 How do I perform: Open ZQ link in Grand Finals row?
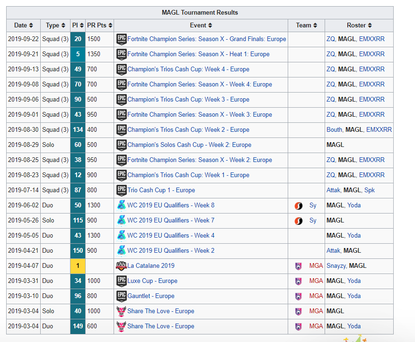click(x=331, y=39)
